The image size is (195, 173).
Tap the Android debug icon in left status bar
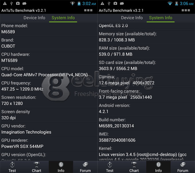pyautogui.click(x=24, y=3)
